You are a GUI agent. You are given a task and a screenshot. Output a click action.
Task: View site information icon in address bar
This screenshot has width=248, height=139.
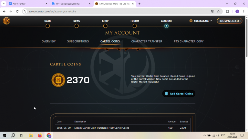pyautogui.click(x=25, y=11)
